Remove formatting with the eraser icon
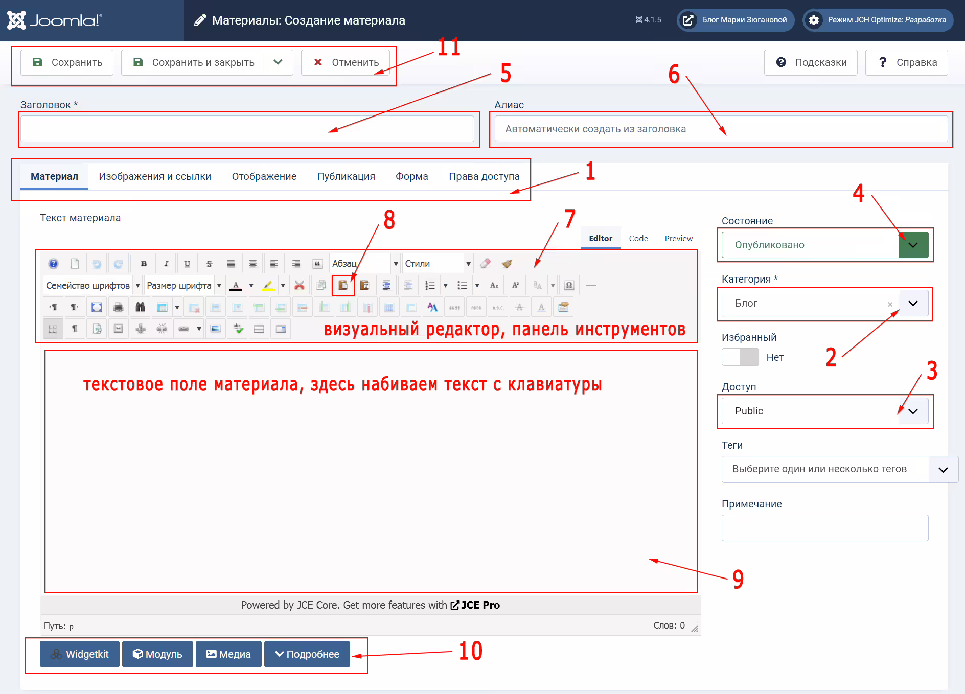Screen dimensions: 965x694 click(485, 264)
